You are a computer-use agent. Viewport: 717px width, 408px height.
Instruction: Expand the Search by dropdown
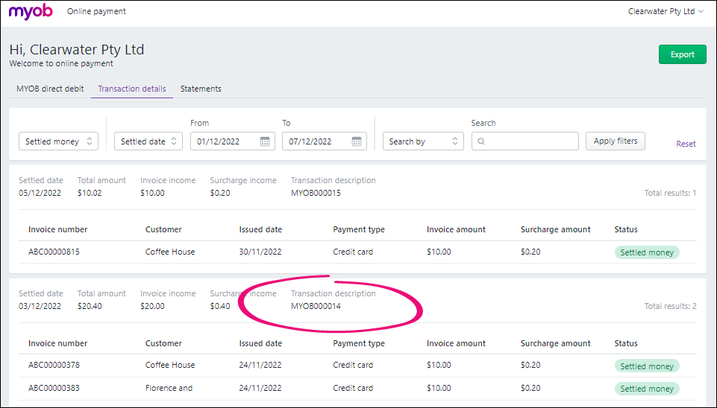423,141
